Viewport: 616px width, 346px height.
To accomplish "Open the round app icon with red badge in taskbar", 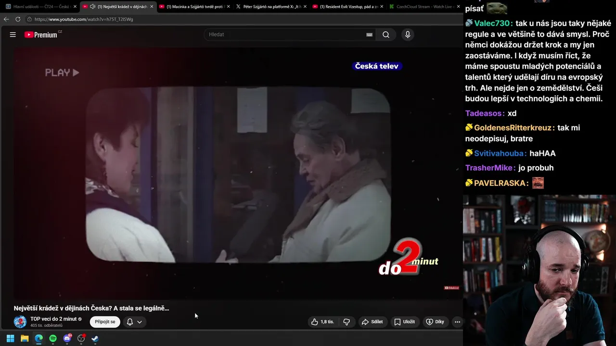I will pos(81,338).
